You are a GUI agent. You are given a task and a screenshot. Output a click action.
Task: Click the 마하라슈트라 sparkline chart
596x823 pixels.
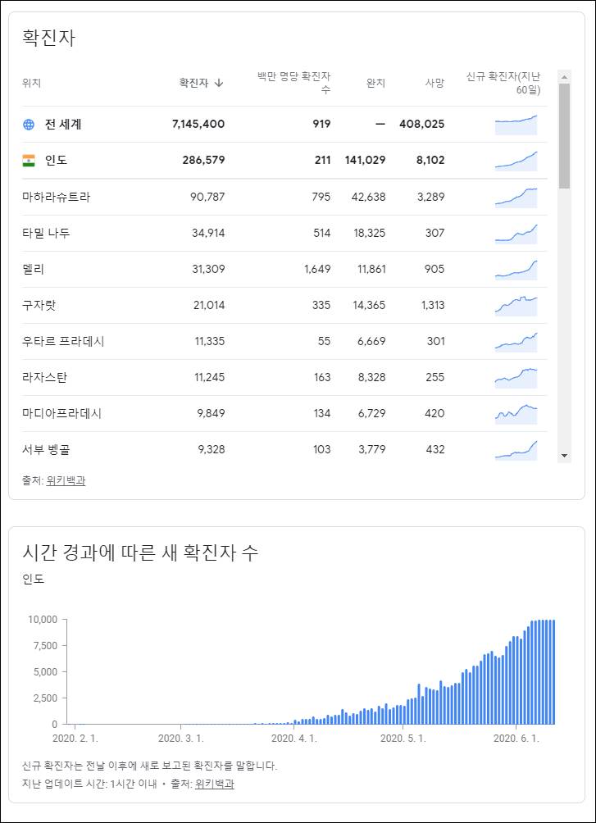516,198
